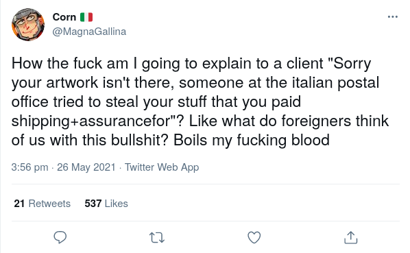Click "Boils my fucking blood" sentence in tweet

click(252, 141)
